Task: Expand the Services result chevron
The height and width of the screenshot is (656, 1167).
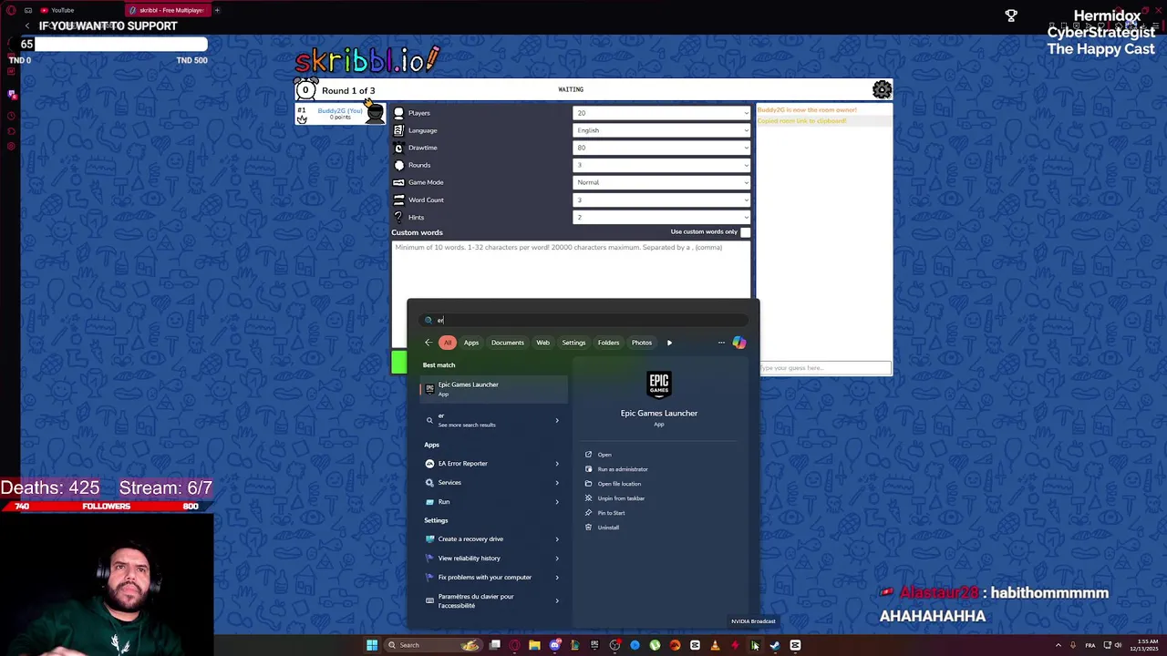Action: [x=557, y=483]
